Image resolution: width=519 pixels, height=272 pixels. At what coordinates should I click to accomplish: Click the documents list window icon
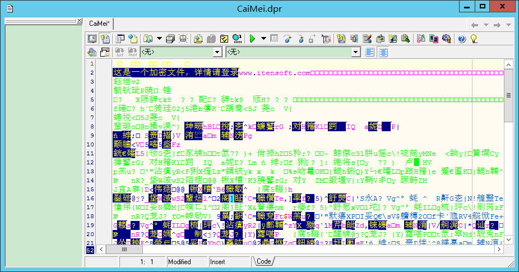pyautogui.click(x=120, y=39)
